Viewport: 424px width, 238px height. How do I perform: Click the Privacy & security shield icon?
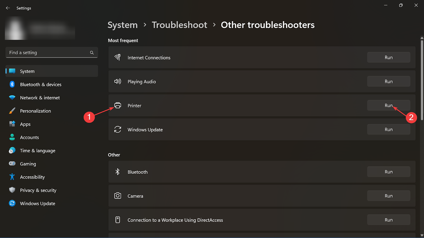[12, 190]
